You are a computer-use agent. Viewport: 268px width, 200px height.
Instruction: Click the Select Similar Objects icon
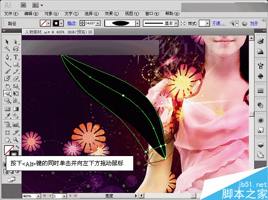(232, 23)
